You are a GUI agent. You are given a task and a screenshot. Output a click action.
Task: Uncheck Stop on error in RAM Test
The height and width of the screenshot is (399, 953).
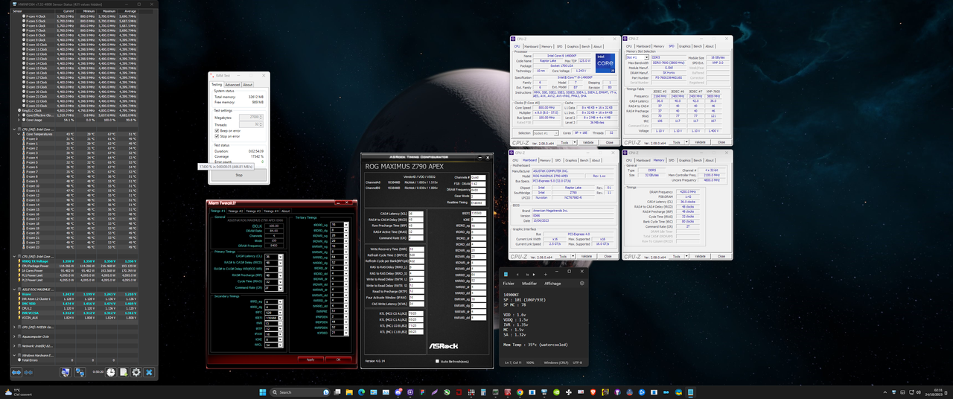click(216, 136)
